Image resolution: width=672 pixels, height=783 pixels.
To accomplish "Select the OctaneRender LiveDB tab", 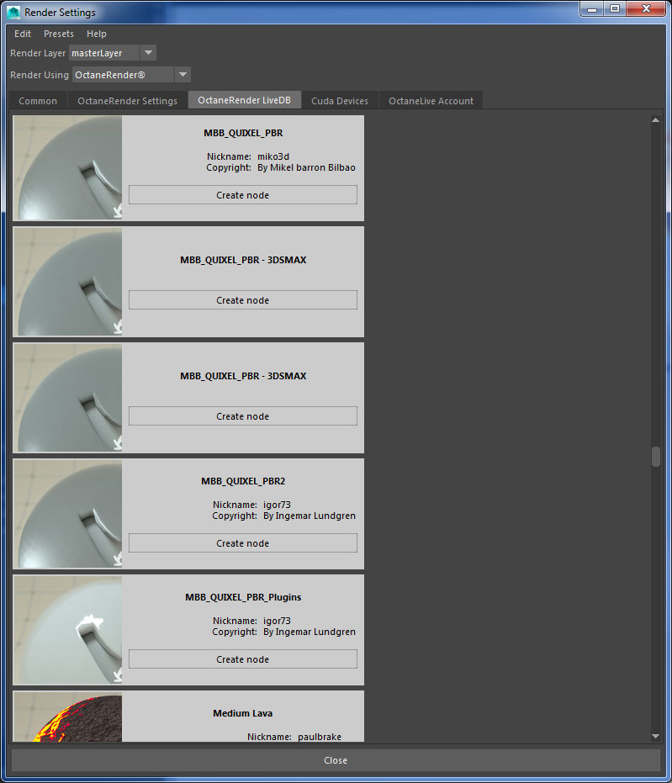I will (x=244, y=100).
